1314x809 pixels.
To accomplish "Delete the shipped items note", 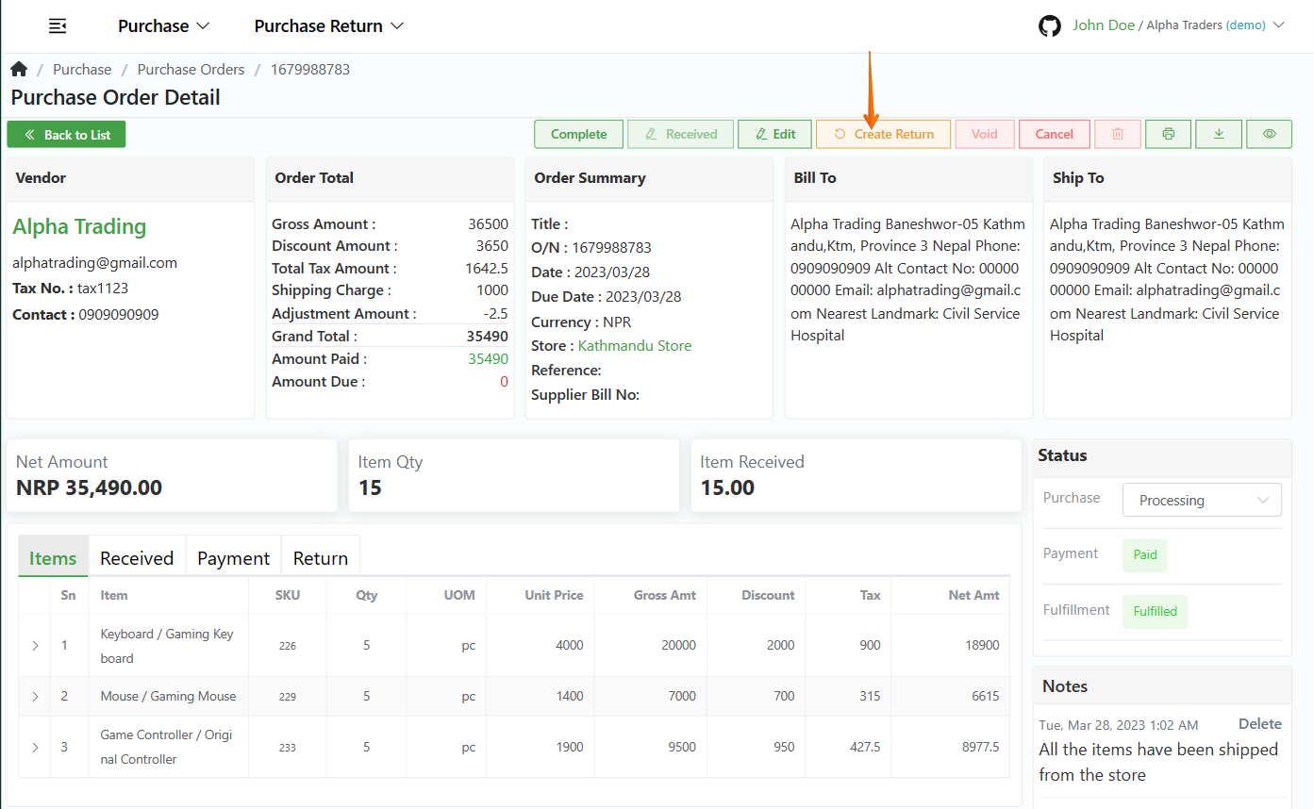I will click(1260, 724).
